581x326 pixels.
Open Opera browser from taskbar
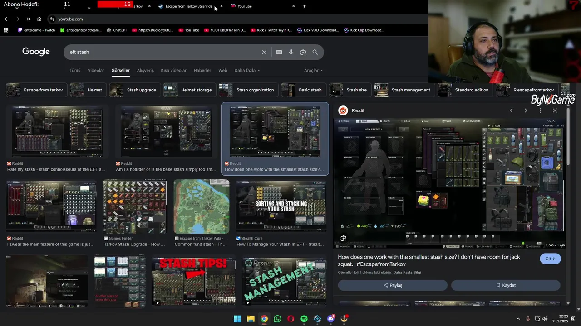click(290, 319)
